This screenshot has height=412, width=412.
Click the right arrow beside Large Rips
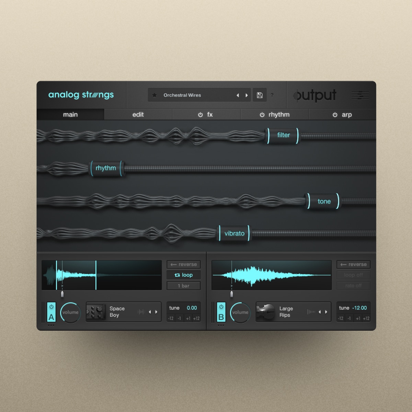pyautogui.click(x=326, y=312)
